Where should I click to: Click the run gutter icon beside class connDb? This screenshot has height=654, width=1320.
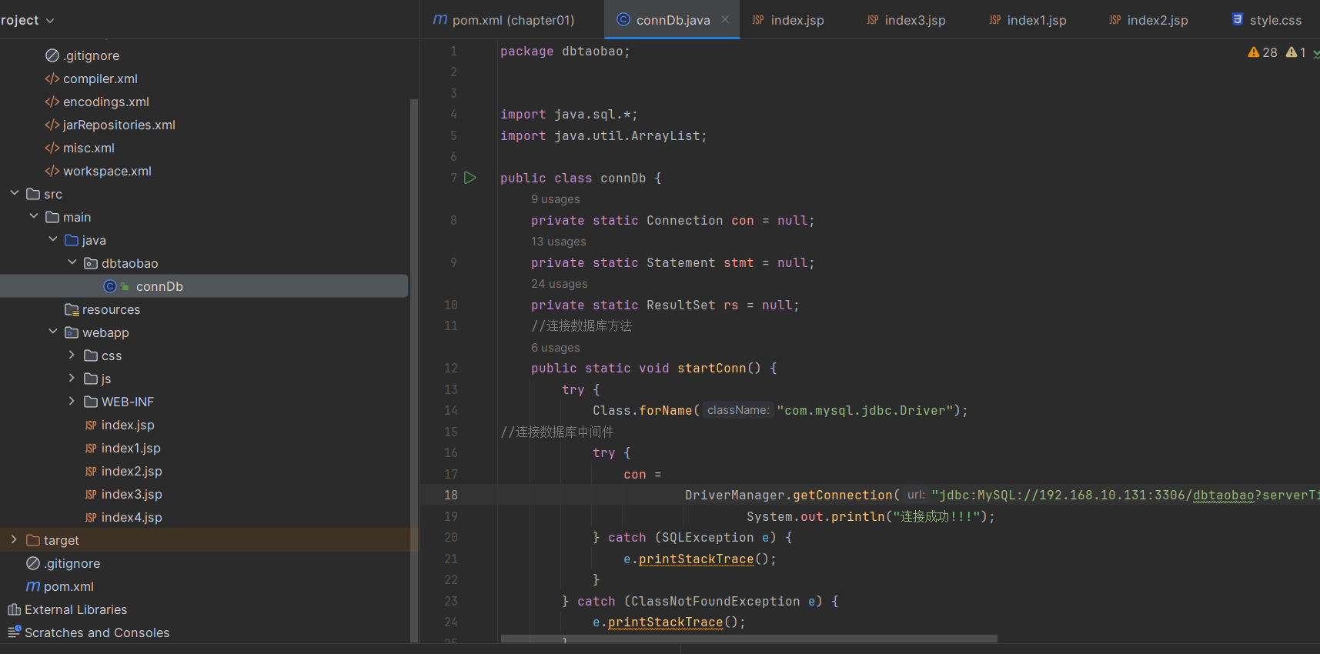(470, 178)
